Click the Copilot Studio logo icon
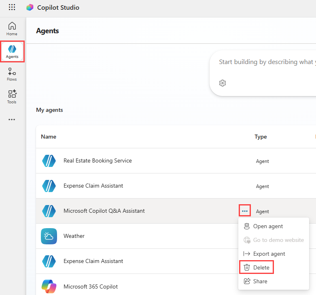This screenshot has width=316, height=295. coord(30,7)
